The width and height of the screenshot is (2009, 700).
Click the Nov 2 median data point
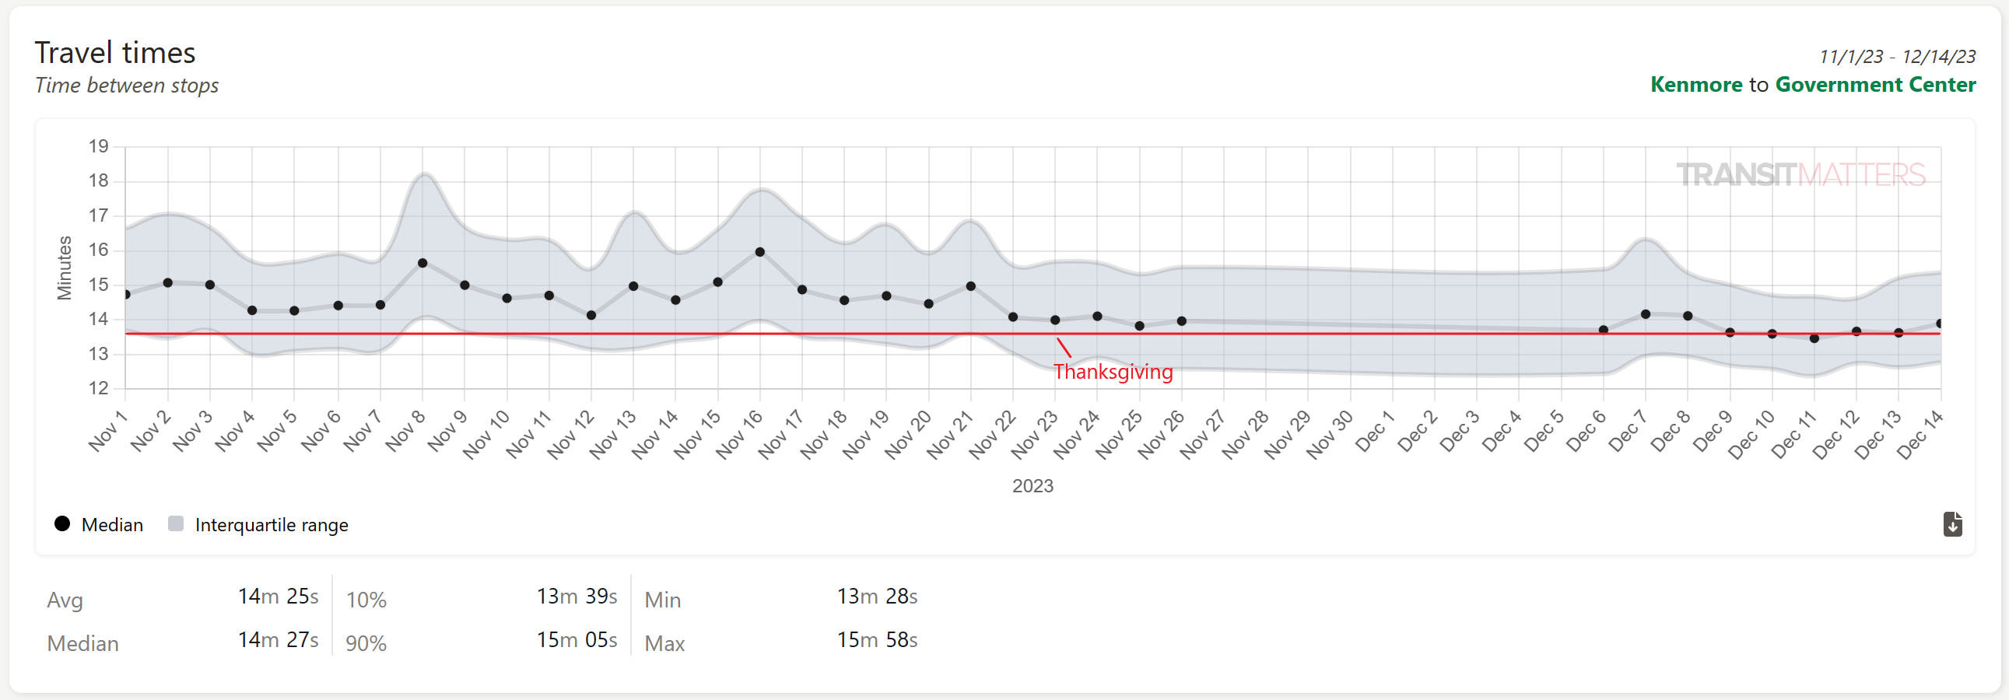click(168, 282)
